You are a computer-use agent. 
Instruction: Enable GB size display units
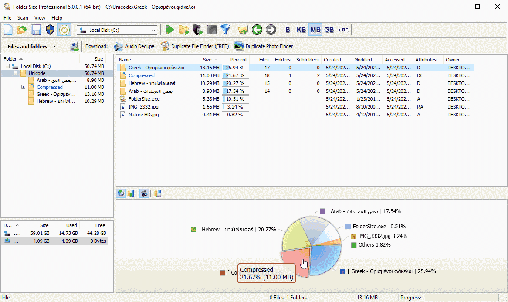coord(329,30)
